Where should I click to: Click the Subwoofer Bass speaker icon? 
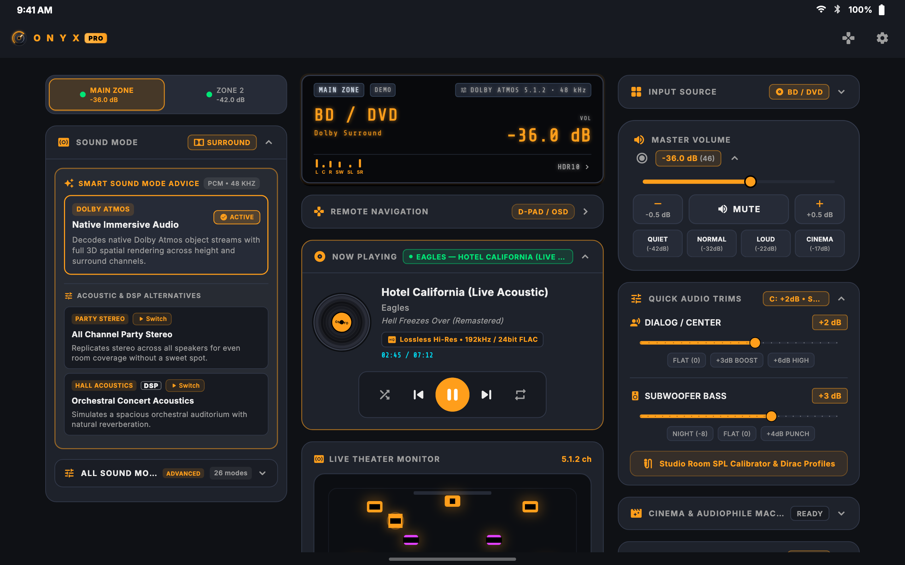[x=635, y=396]
